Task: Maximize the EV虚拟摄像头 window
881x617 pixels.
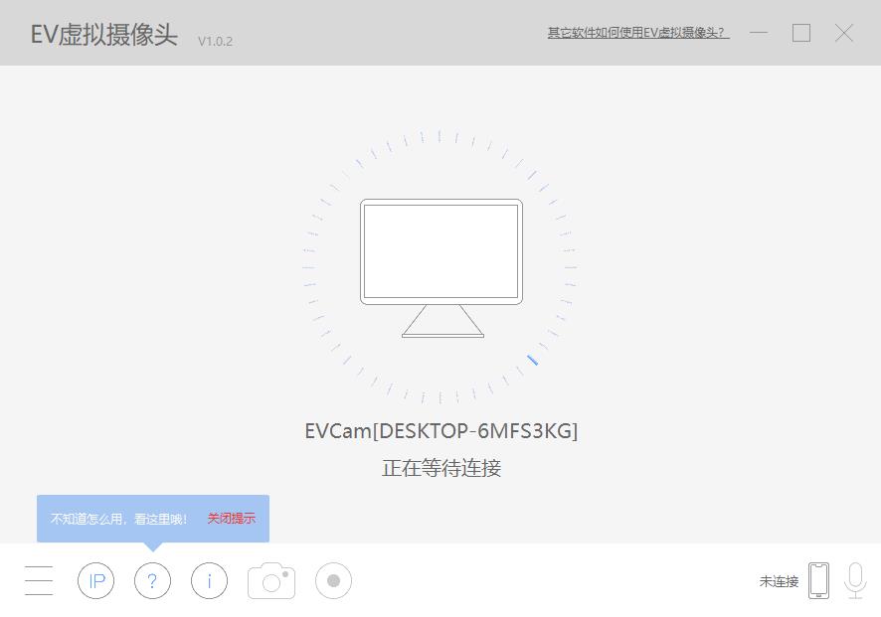Action: click(x=801, y=33)
